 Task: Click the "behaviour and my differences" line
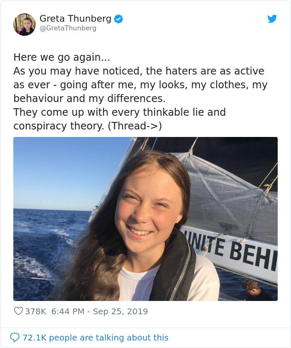[89, 98]
